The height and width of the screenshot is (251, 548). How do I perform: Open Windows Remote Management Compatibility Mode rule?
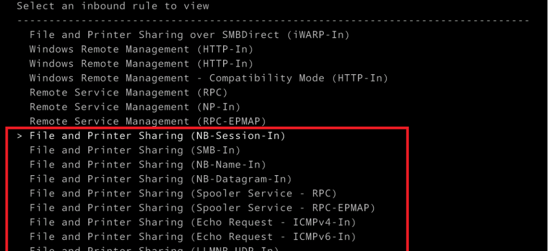[x=209, y=78]
